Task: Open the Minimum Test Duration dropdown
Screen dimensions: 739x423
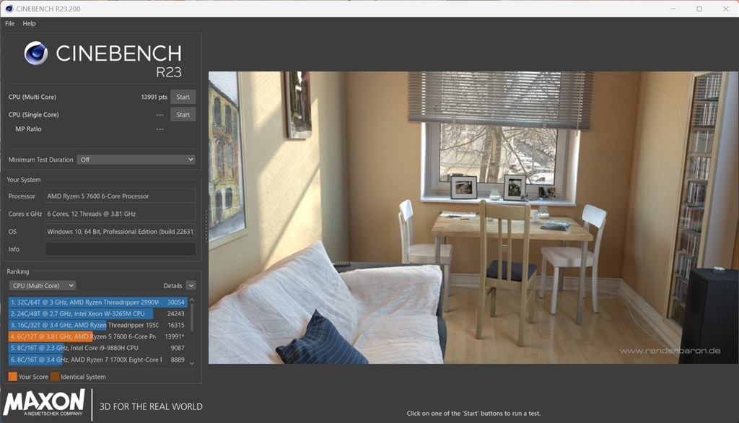Action: [136, 160]
